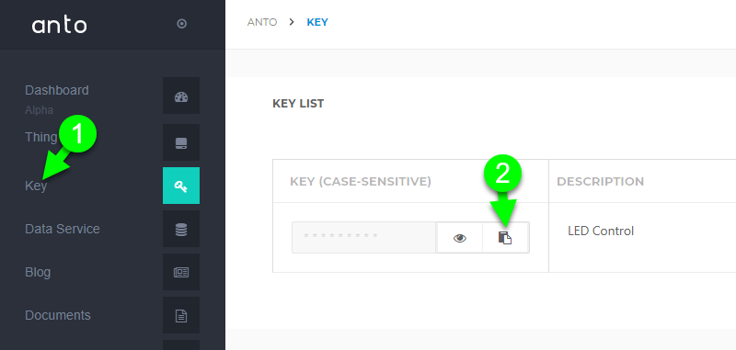Open the Dashboard gauge icon

181,96
